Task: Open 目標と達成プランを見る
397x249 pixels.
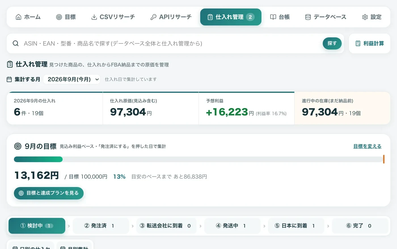Action: click(x=49, y=193)
